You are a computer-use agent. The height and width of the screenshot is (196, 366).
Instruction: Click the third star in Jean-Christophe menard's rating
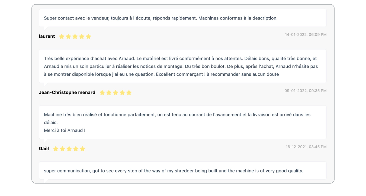click(x=115, y=93)
